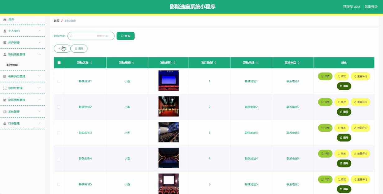Screen dimensions: 383x194
Task: Click 修改 for 影院名称3
Action: (342, 128)
